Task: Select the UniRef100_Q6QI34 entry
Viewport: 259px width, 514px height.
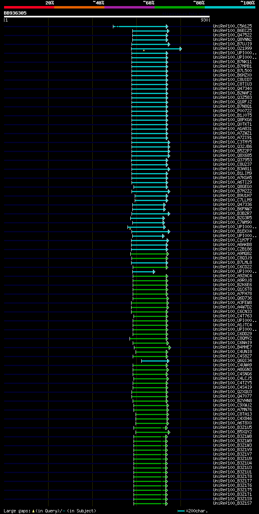Action: (232, 360)
